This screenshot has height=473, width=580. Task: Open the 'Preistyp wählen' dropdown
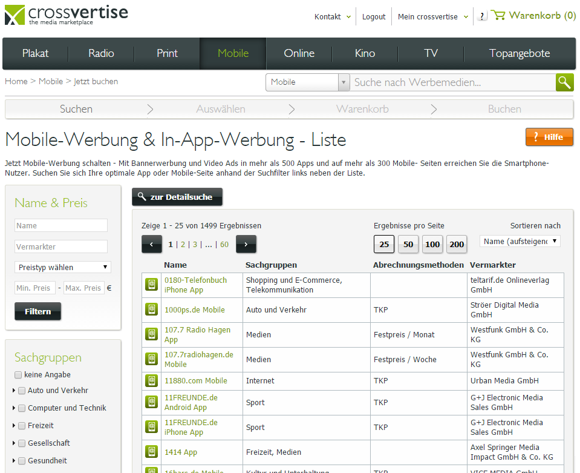coord(63,267)
